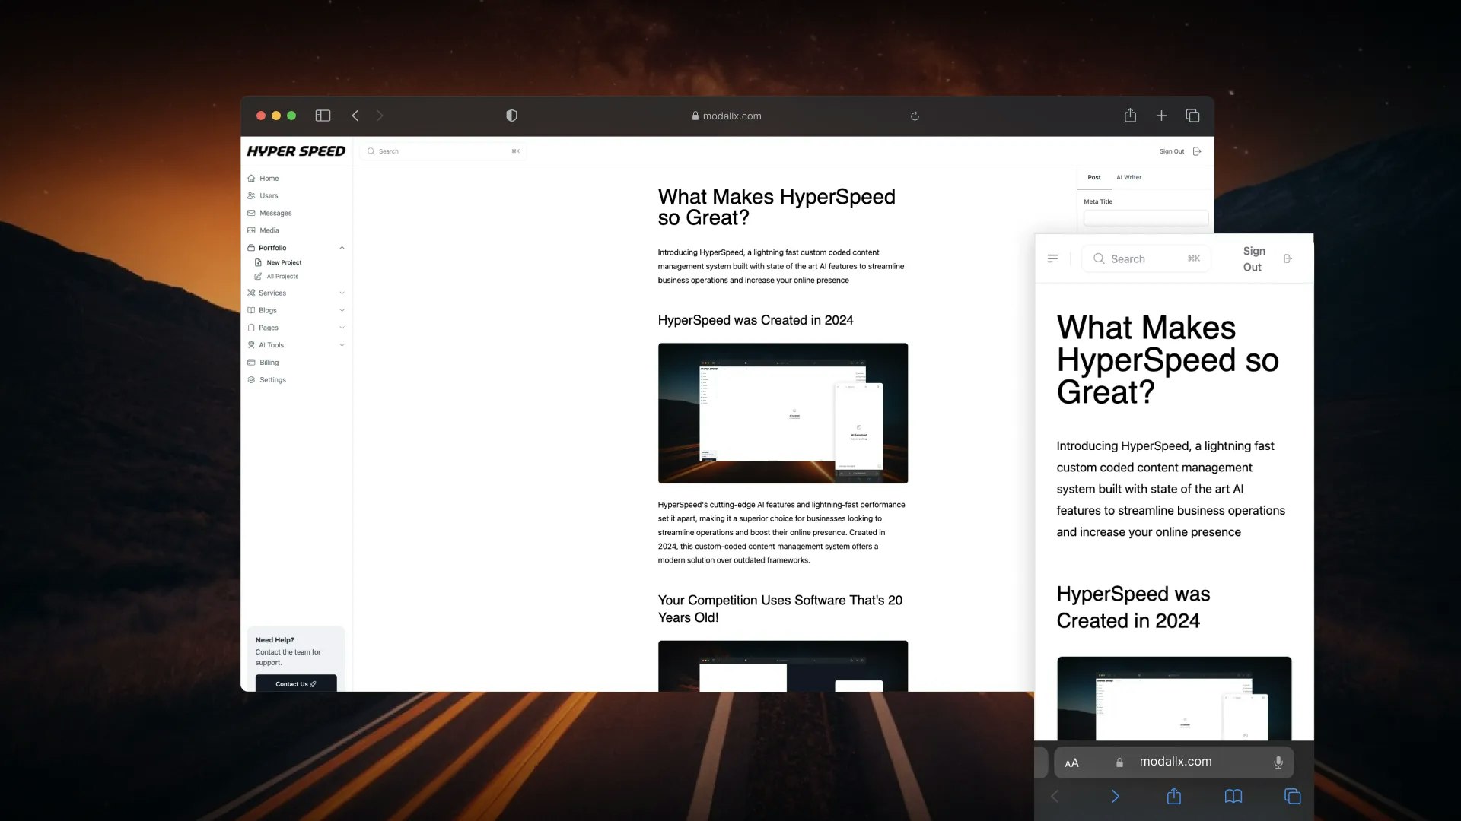Tap the microphone icon in mobile address bar

1278,762
